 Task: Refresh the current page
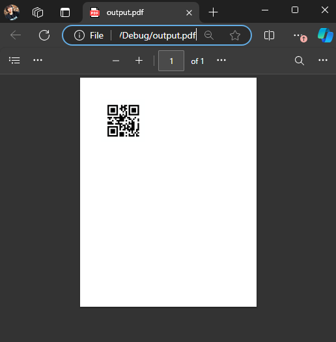pos(44,35)
